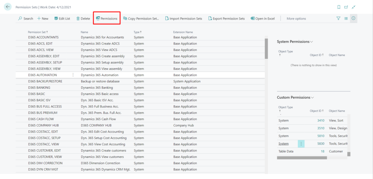Show More options menu
373x179 pixels.
click(x=296, y=19)
